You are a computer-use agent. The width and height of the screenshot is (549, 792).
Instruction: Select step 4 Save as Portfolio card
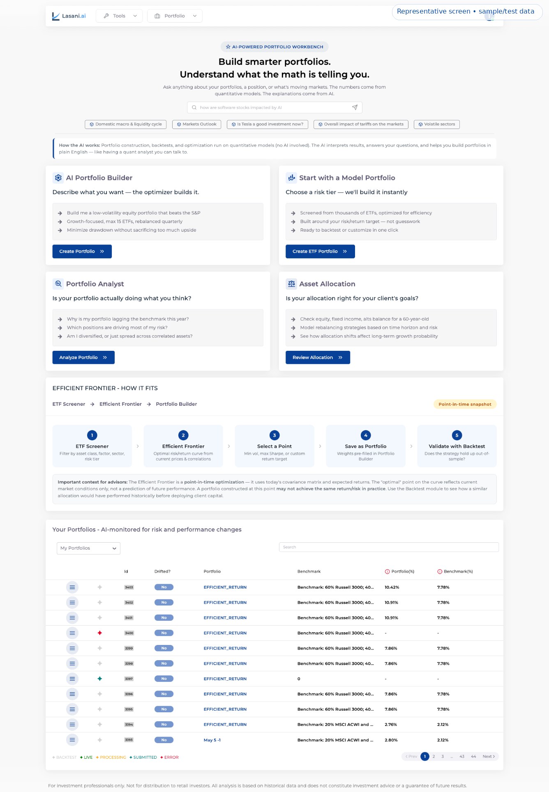366,446
